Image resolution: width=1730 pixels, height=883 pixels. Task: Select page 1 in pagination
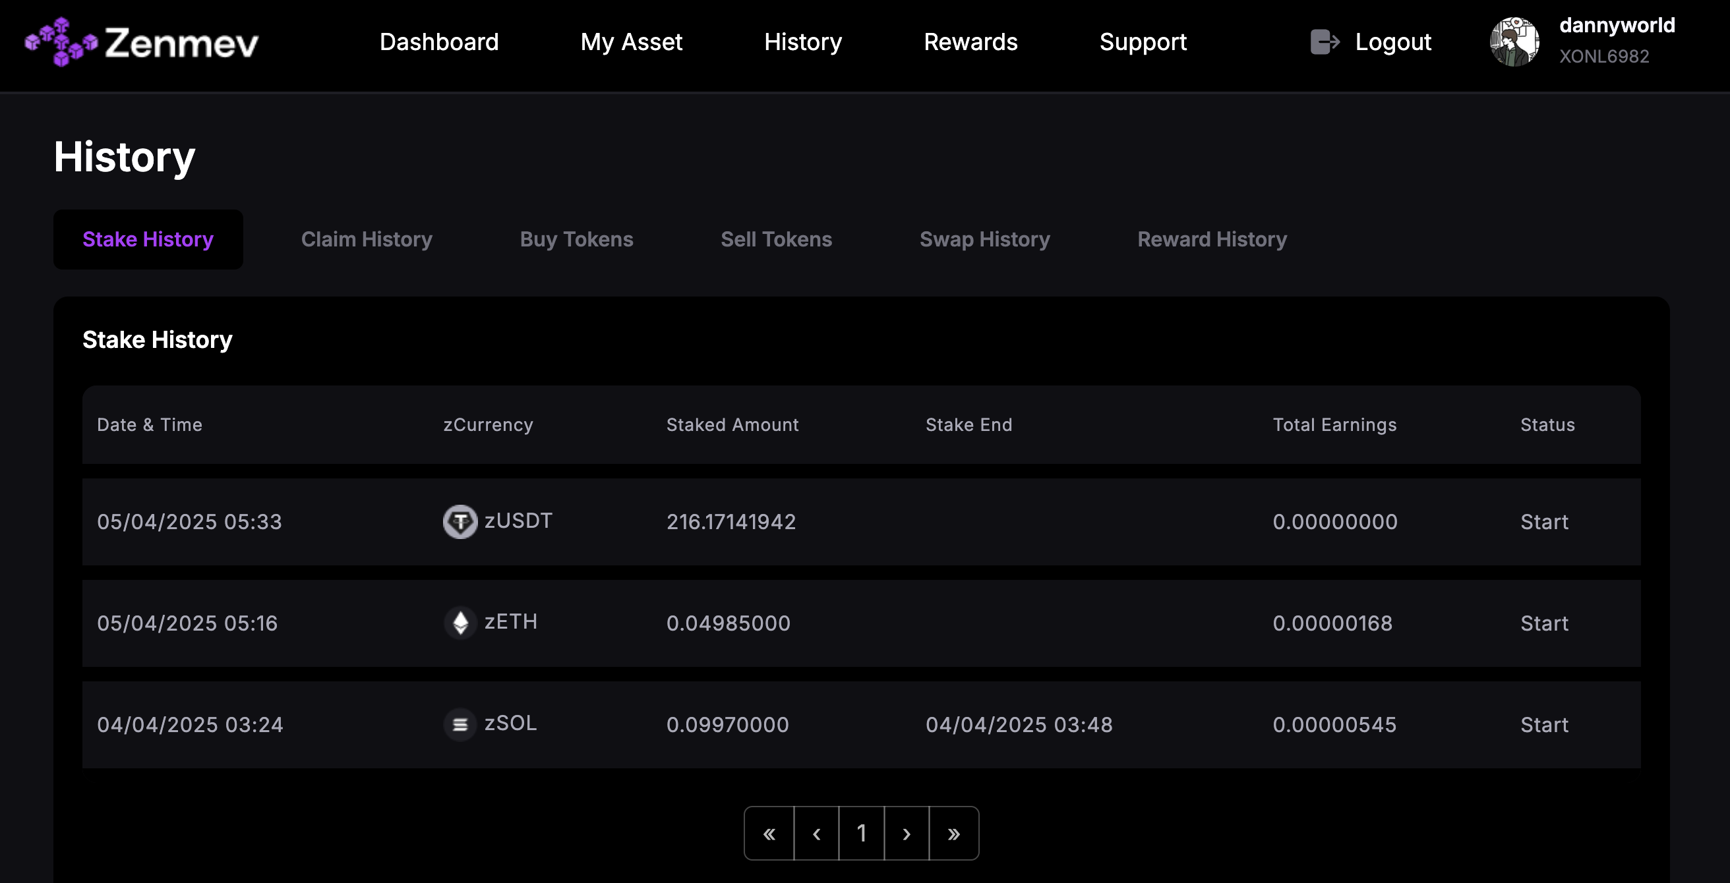pos(862,834)
